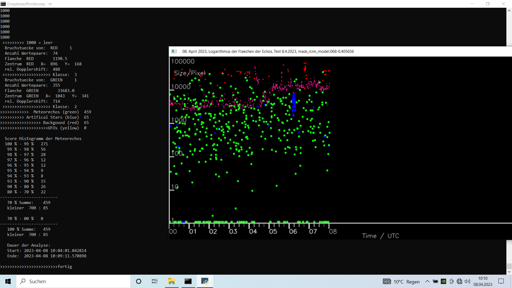Click the '01' hour tick on time axis
This screenshot has width=512, height=288.
tap(193, 231)
